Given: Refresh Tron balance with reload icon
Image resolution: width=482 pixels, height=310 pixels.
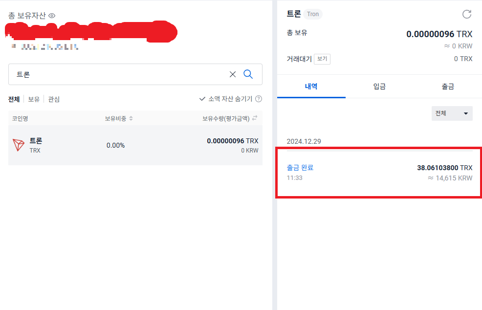Looking at the screenshot, I should click(467, 14).
